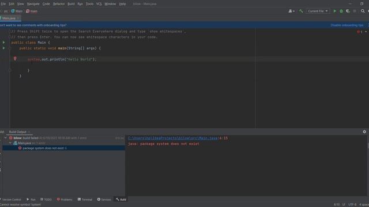The image size is (369, 207).
Task: Click the red error icon on the build failed row
Action: click(x=11, y=138)
